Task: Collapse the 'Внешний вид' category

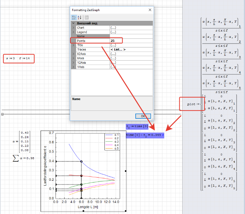Action: pos(73,23)
